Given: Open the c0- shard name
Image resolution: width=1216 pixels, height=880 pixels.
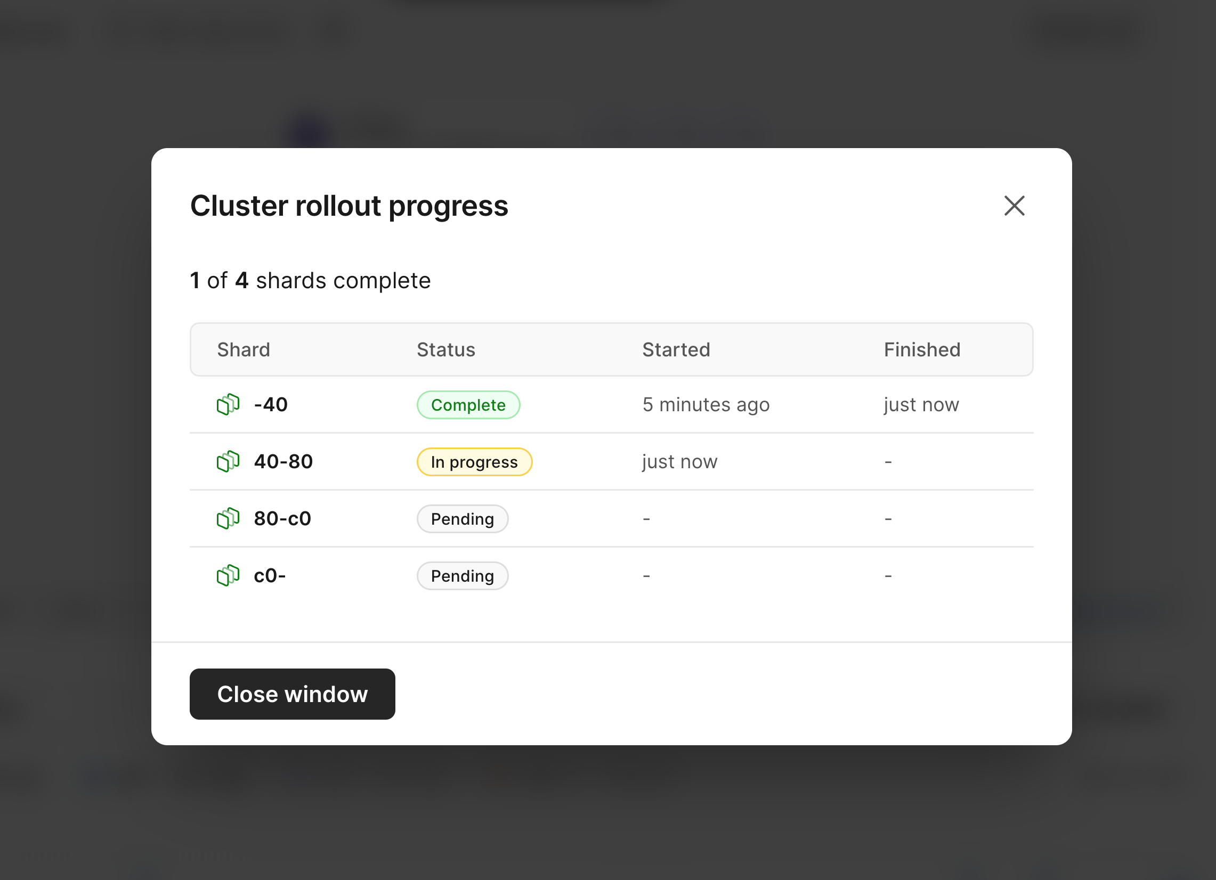Looking at the screenshot, I should (270, 576).
